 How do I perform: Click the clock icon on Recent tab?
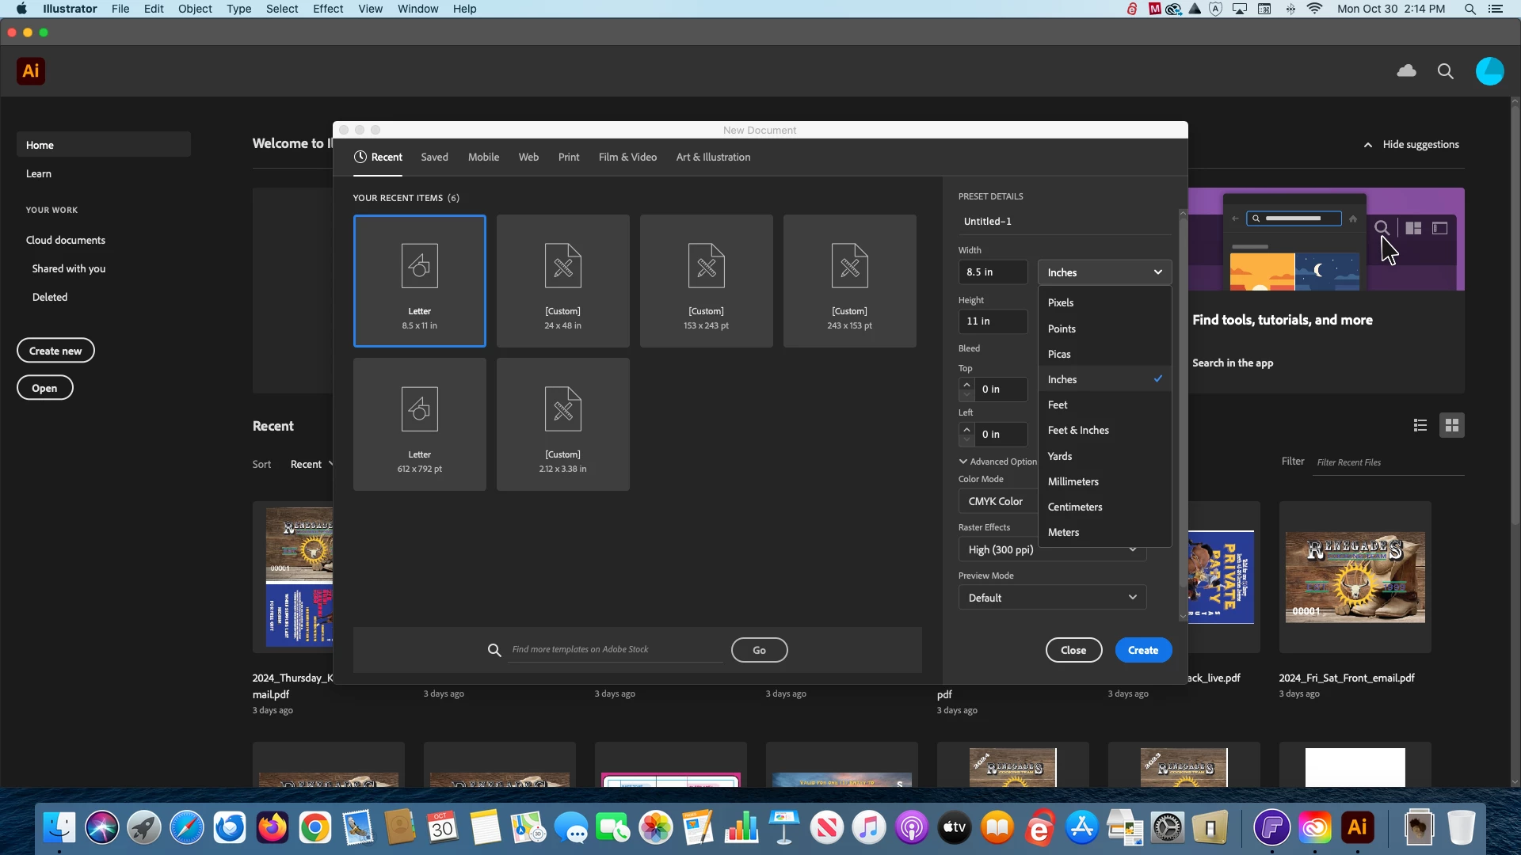point(360,157)
